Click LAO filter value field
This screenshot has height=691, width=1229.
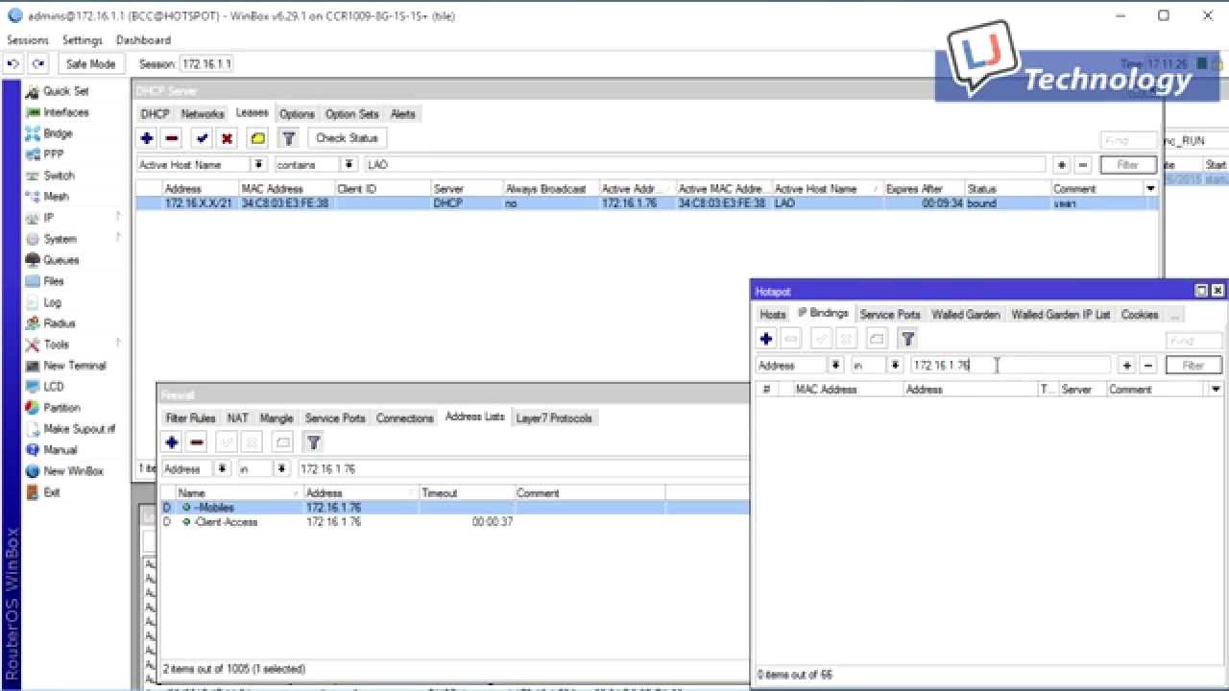coord(704,165)
